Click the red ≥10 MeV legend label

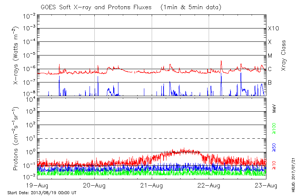click(274, 166)
